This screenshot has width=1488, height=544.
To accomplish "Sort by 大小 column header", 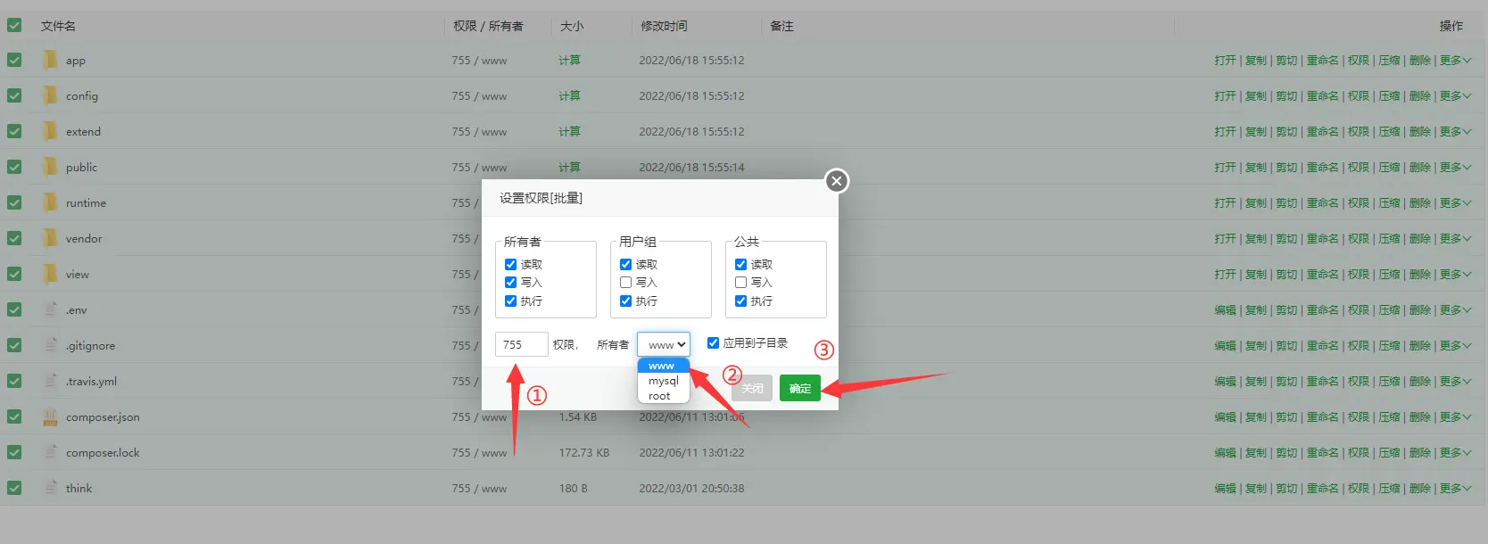I will click(x=572, y=26).
